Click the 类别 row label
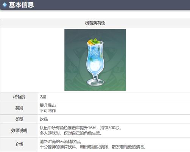Image resolution: width=190 pixels, height=152 pixels. pos(19,108)
